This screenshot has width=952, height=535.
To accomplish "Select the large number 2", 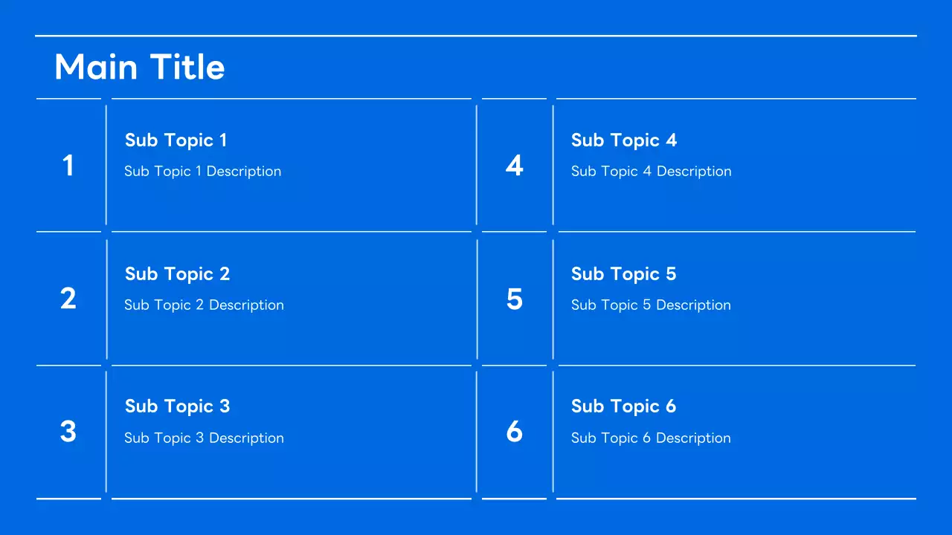I will (x=68, y=299).
